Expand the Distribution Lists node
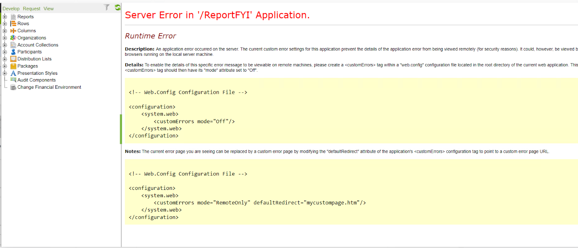 5,59
